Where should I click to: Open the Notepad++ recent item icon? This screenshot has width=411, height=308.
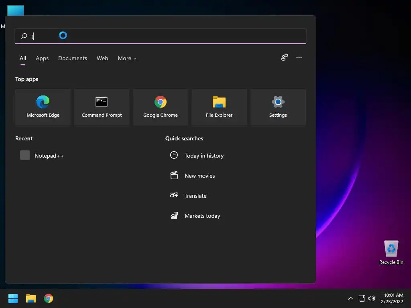pyautogui.click(x=25, y=155)
